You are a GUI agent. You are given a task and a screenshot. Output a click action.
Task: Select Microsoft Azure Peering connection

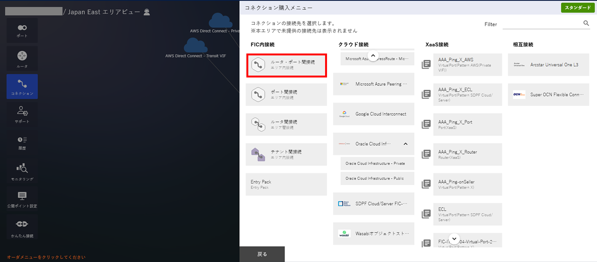coord(374,84)
